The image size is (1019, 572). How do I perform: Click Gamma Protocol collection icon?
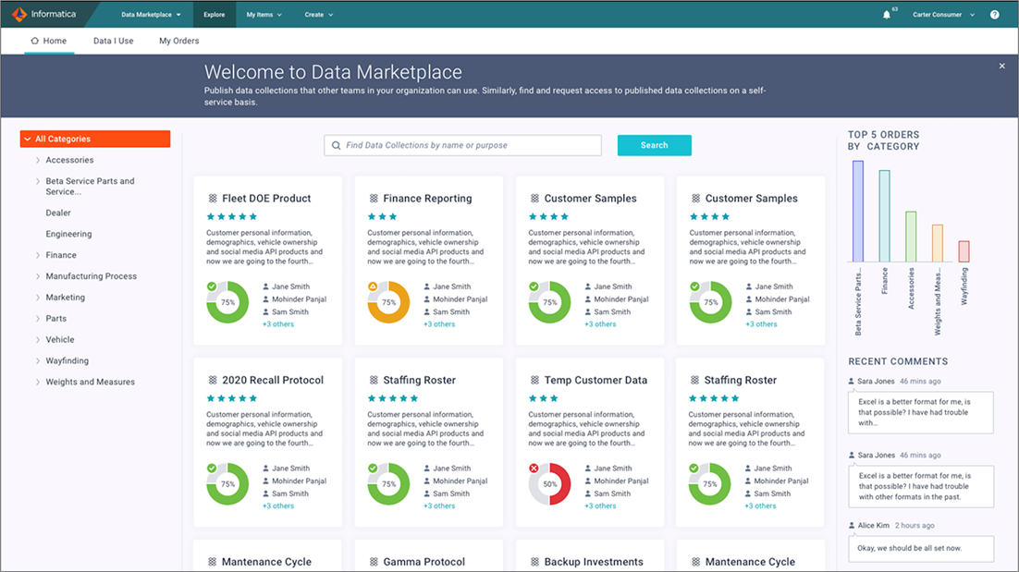tap(374, 562)
